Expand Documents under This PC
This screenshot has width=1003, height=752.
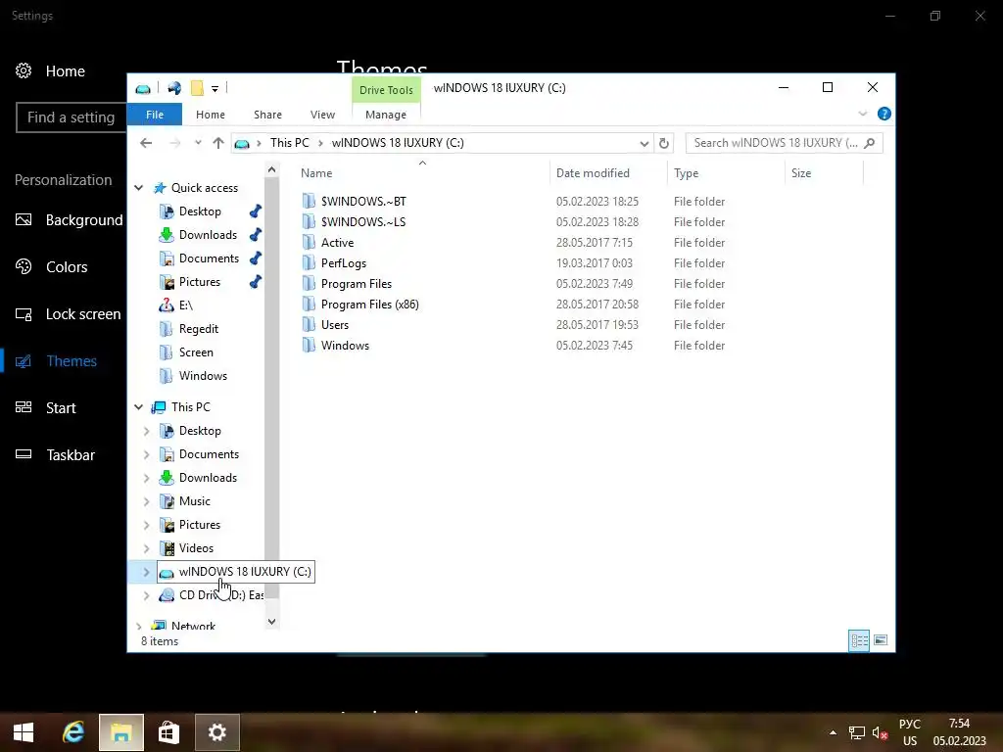pyautogui.click(x=147, y=454)
